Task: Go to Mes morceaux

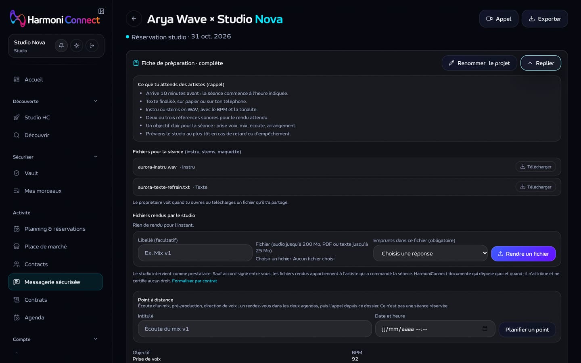Action: [x=55, y=191]
